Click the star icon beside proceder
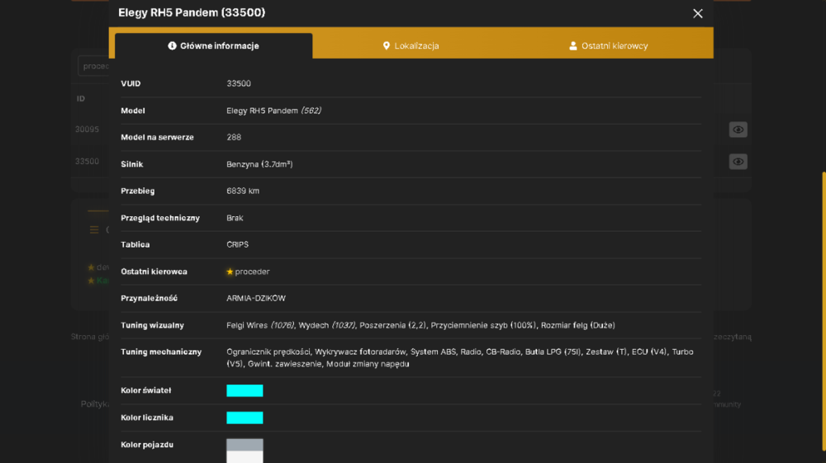The height and width of the screenshot is (463, 826). [230, 272]
